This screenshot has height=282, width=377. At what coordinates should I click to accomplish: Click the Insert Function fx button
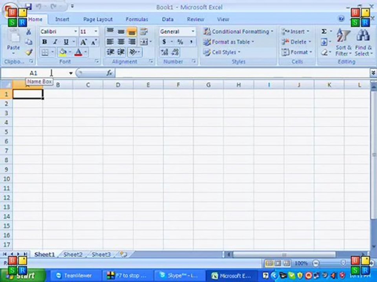tap(110, 73)
